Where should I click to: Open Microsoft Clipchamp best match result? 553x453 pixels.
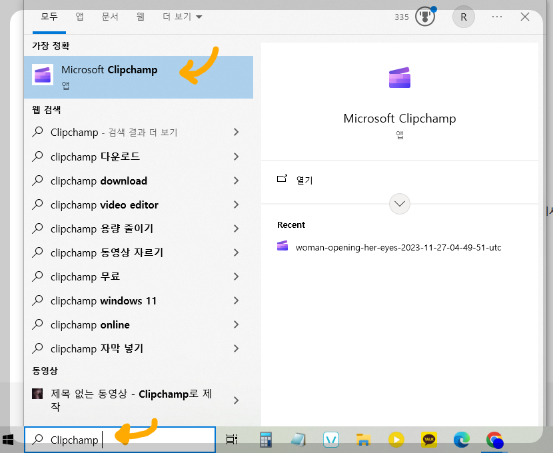(x=139, y=77)
